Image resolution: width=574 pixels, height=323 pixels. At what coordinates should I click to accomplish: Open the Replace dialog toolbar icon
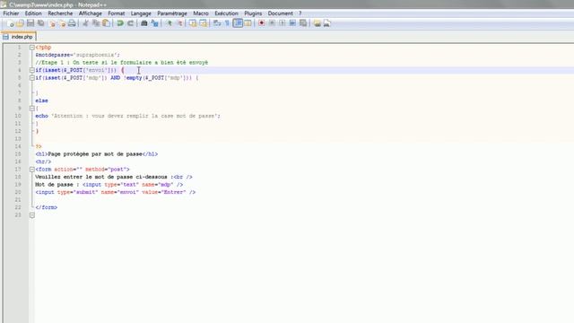(154, 23)
